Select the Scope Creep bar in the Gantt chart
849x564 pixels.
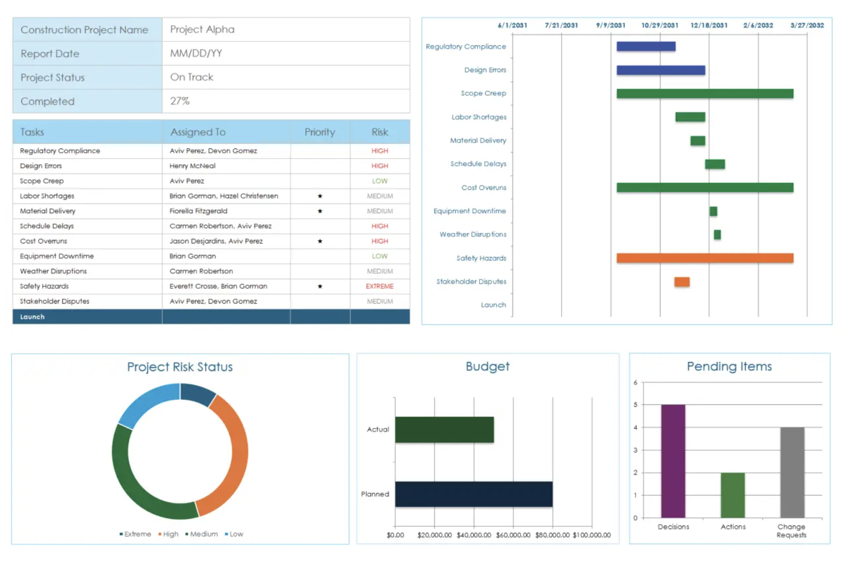coord(705,94)
